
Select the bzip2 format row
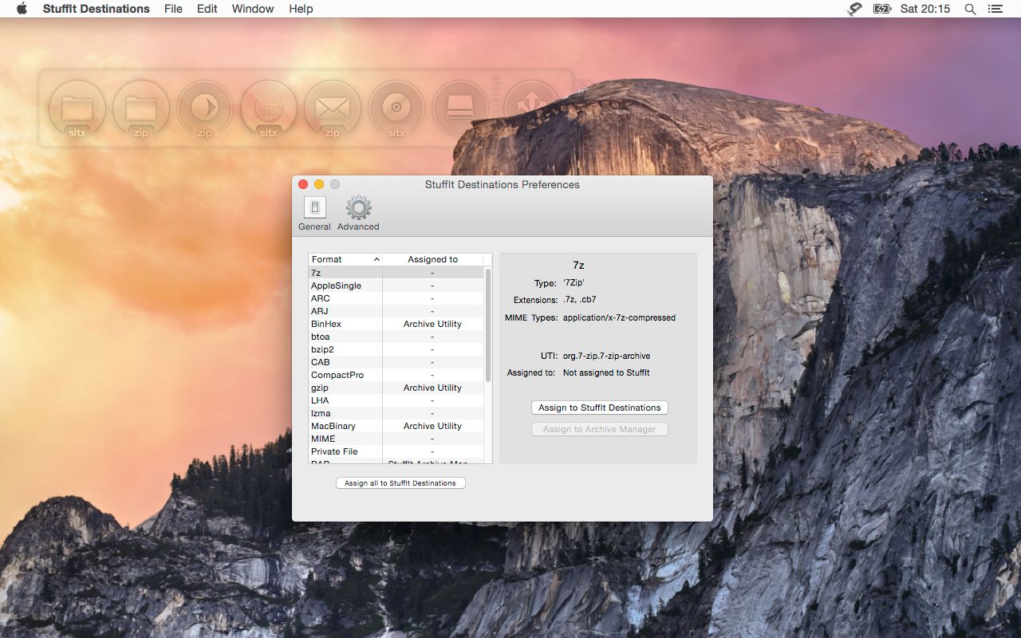click(396, 349)
